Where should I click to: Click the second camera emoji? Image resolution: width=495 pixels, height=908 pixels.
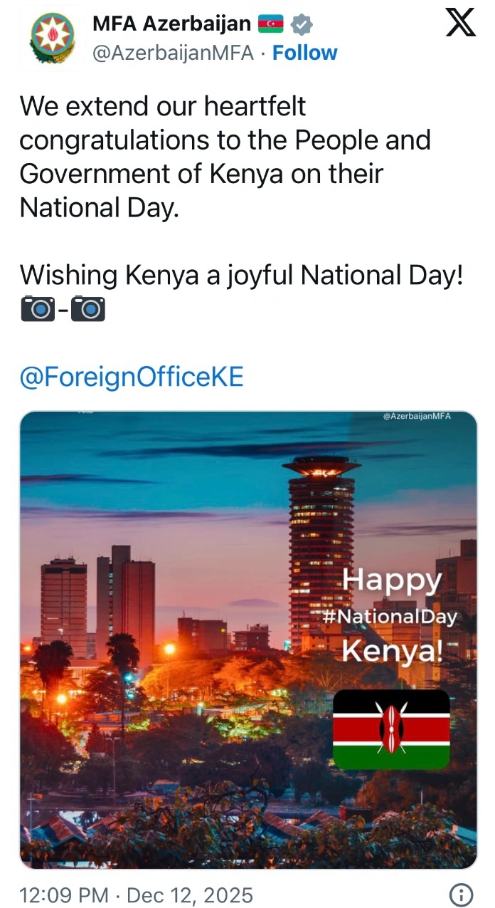(x=88, y=308)
